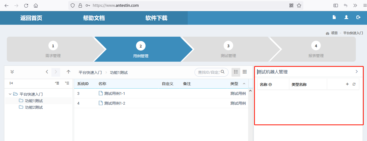Screen dimensions: 367x141
Task: Open 测试用例1-1 in the list
Action: [x=115, y=93]
